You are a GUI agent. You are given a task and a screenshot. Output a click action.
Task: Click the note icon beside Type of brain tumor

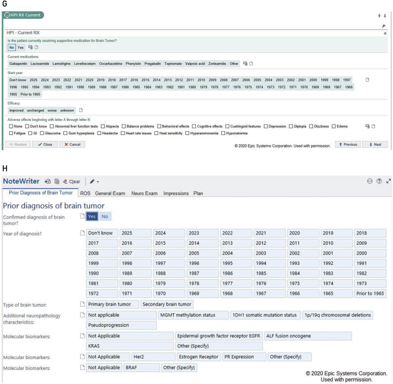point(82,304)
